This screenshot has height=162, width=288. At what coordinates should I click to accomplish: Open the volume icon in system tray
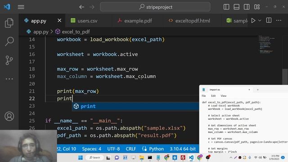[260, 157]
